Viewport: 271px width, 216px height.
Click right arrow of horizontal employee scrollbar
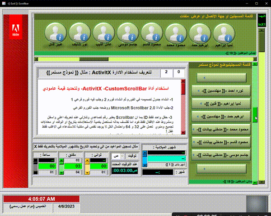255,59
